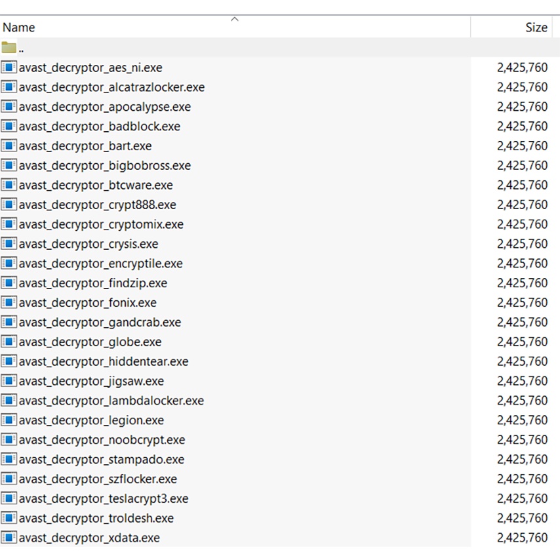The image size is (560, 560).
Task: Select the avast_decryptor_troldesh.exe entry
Action: [x=96, y=518]
